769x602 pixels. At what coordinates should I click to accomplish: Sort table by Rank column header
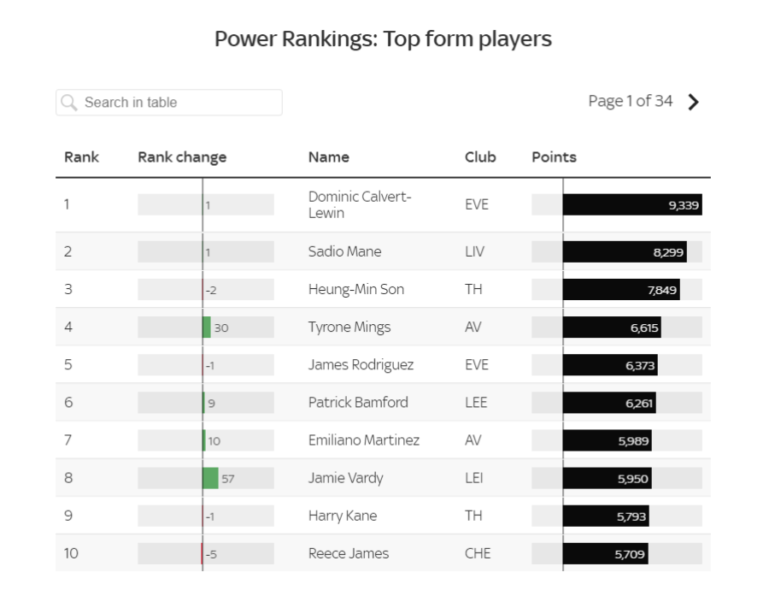(81, 157)
